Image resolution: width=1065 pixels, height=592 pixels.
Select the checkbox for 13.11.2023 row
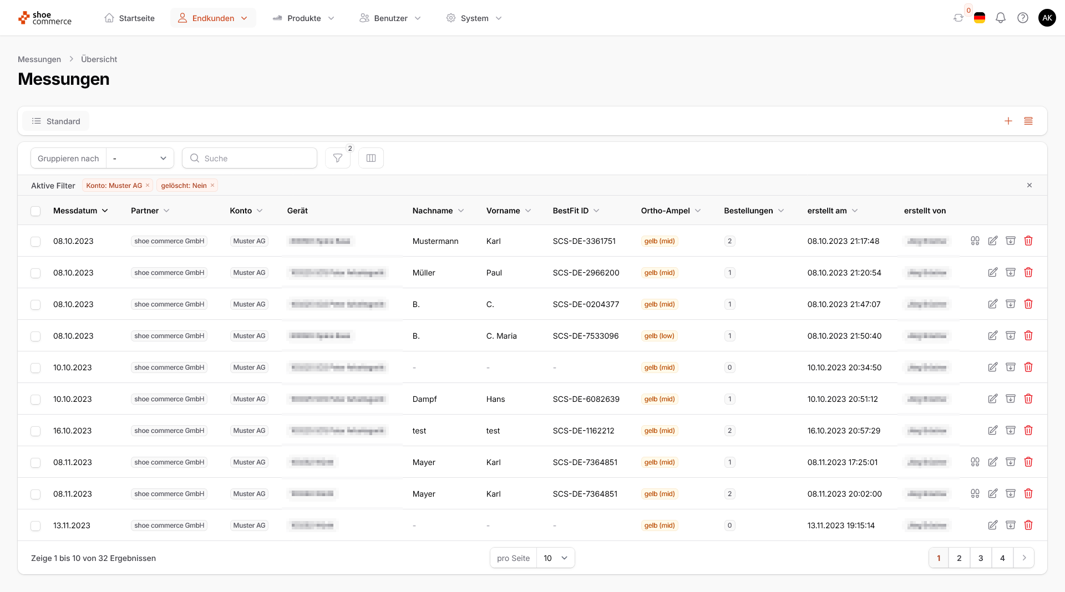pos(35,525)
